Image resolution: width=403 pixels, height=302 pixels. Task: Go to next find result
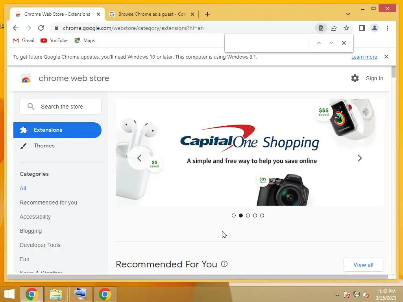[x=331, y=43]
